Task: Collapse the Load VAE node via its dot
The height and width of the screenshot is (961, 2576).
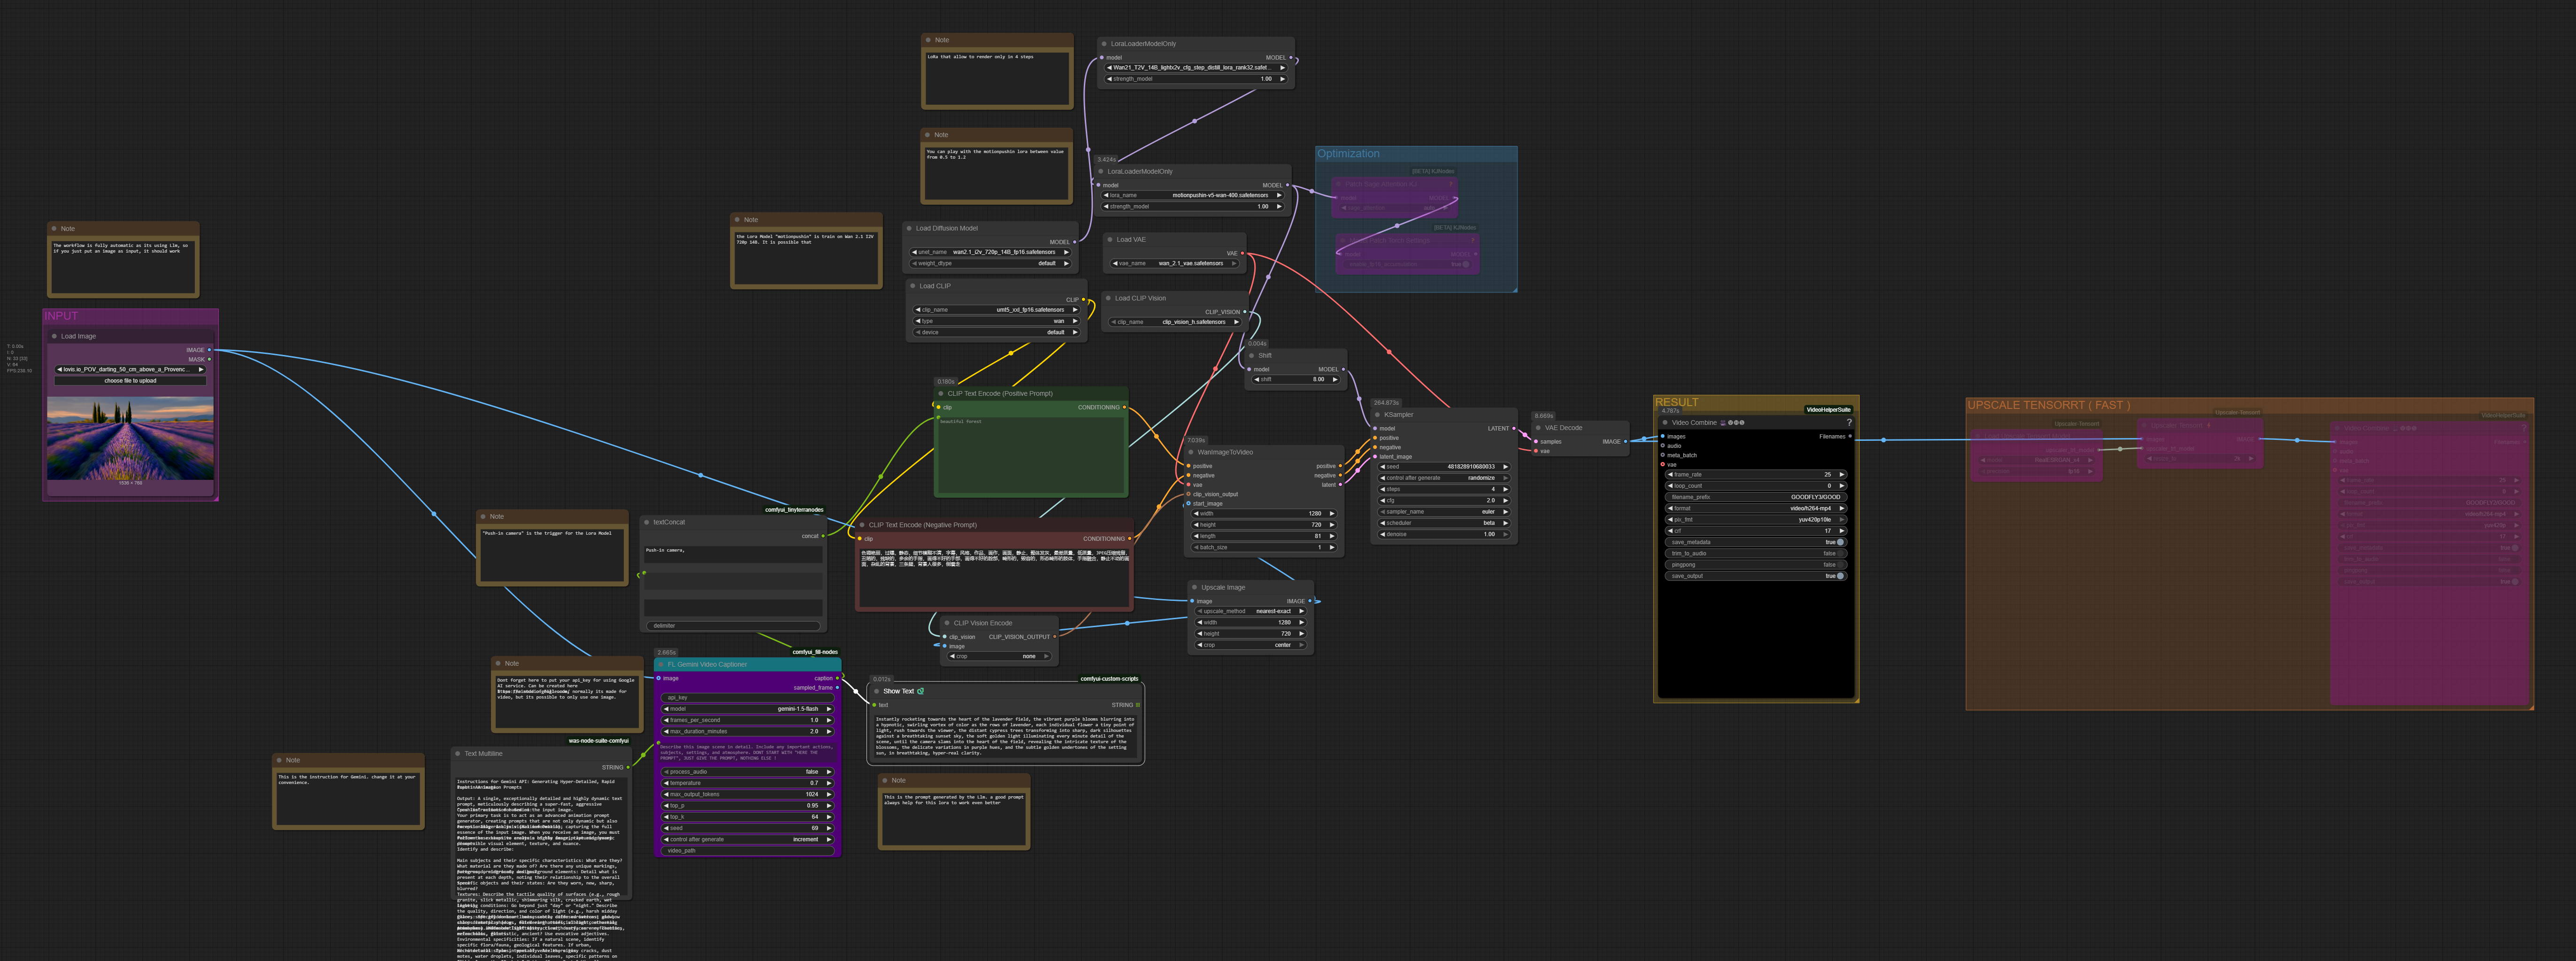Action: 1110,240
